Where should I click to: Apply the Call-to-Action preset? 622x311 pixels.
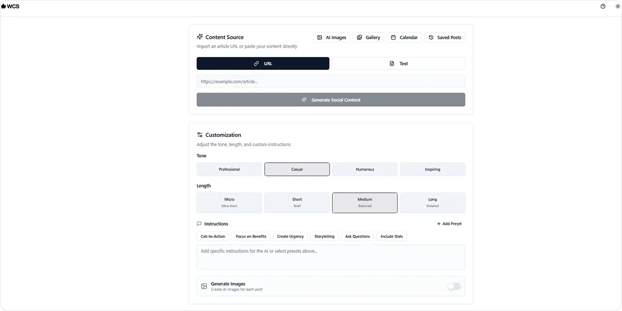coord(213,236)
